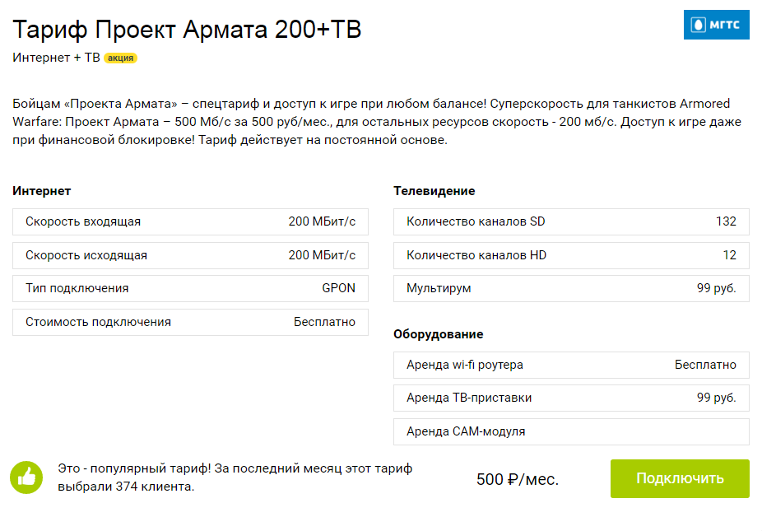Click the Аренда wi-fi роутера row
This screenshot has height=531, width=762.
(571, 365)
